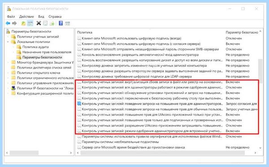
Task: Click the blue icon of the selected 'поведение запроса... для администраторов' row
Action: point(79,104)
